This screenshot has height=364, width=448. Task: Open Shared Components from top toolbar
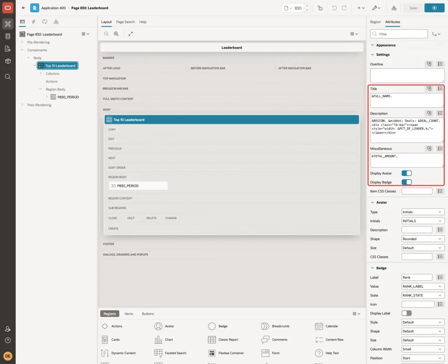point(394,8)
